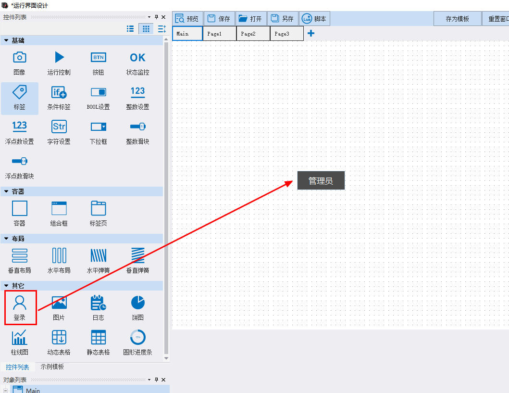The height and width of the screenshot is (393, 509).
Task: Switch control list to list view
Action: point(130,29)
